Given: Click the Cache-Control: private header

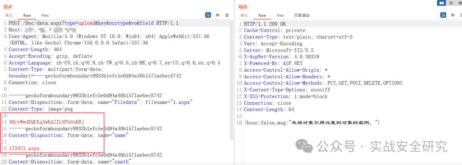Looking at the screenshot, I should 275,30.
